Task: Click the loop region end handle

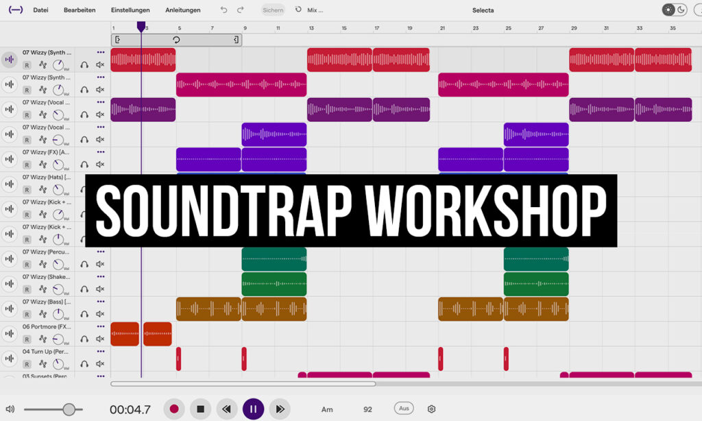Action: click(236, 40)
